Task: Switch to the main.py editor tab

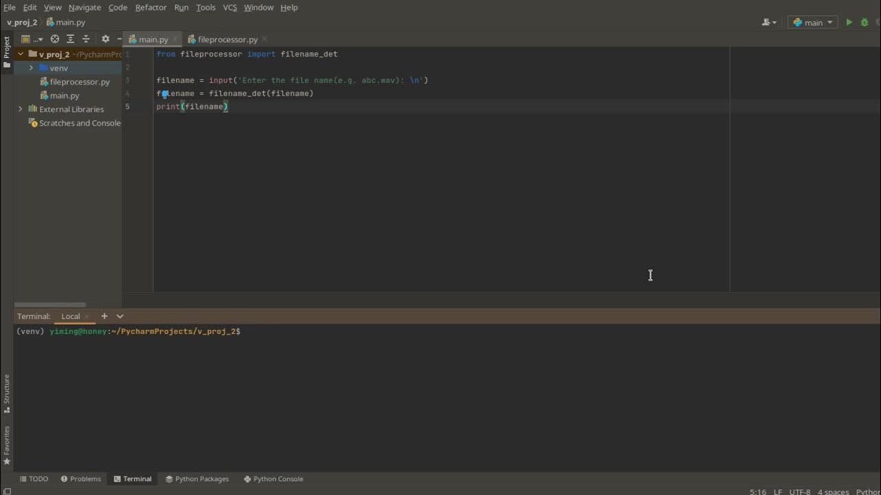Action: [153, 40]
